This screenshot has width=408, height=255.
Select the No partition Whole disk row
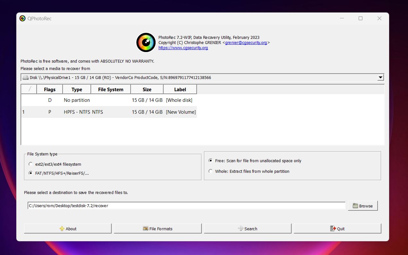pos(109,100)
